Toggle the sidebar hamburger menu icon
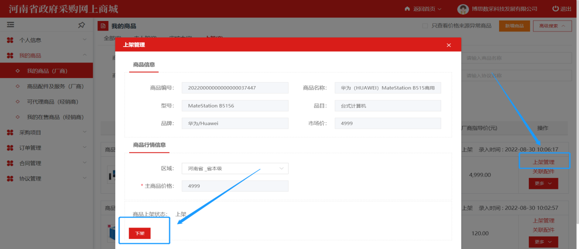The width and height of the screenshot is (579, 249). coord(11,25)
